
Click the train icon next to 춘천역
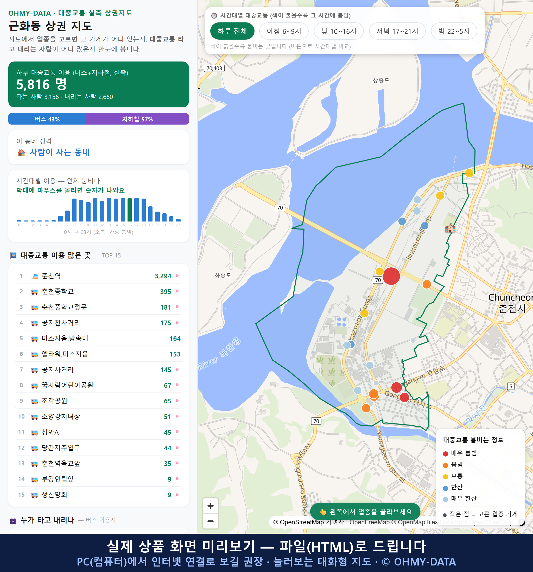pyautogui.click(x=34, y=276)
